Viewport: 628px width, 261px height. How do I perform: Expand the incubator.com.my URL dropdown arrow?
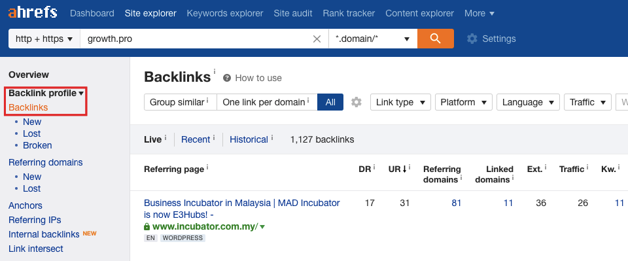pos(262,227)
